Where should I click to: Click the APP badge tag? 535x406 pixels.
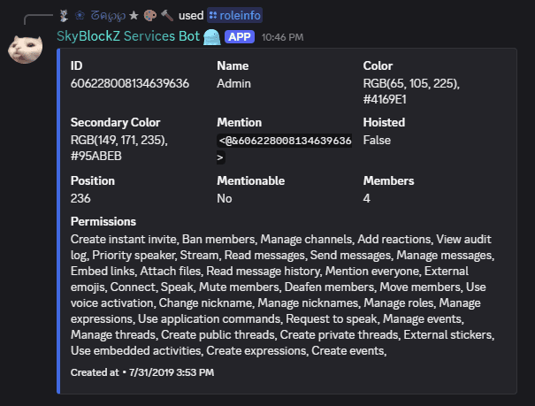[x=240, y=37]
